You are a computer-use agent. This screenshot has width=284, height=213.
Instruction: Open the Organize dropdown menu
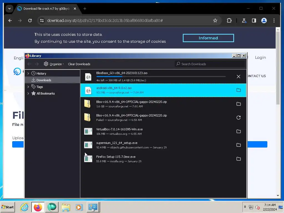tap(54, 64)
